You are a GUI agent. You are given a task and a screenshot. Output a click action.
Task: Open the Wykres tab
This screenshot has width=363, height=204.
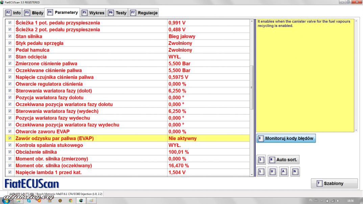(x=93, y=13)
